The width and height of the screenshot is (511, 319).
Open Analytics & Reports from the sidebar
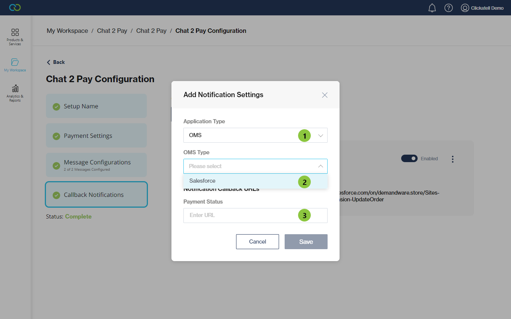tap(15, 93)
